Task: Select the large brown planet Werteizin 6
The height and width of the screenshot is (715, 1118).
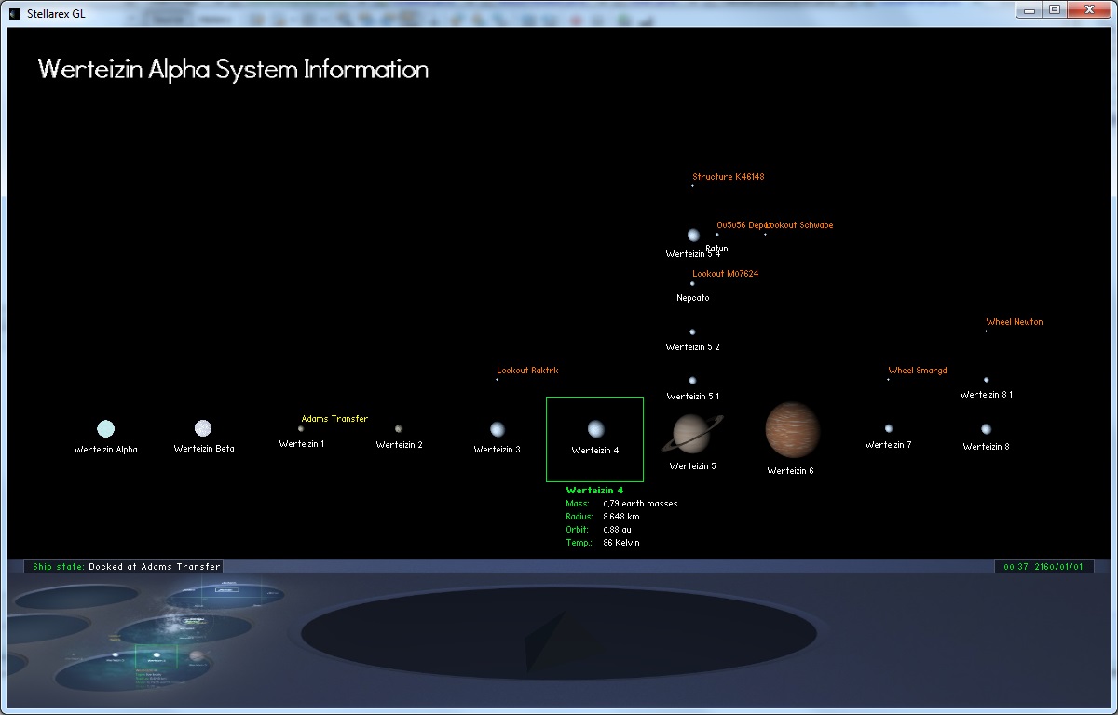Action: tap(792, 430)
